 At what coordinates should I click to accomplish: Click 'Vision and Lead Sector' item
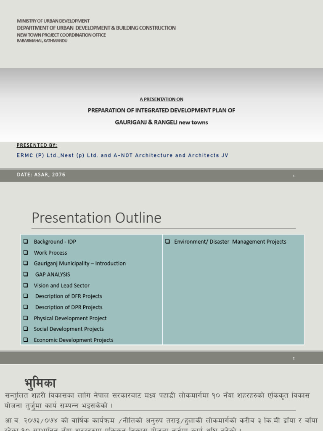pos(62,285)
